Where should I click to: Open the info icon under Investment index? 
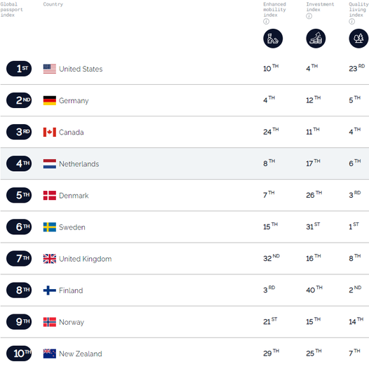[x=309, y=16]
